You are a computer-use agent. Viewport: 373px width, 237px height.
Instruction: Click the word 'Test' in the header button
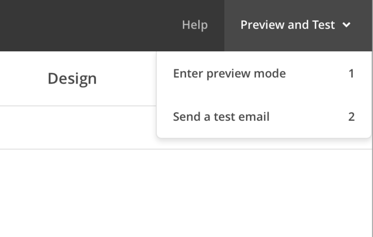[x=323, y=25]
